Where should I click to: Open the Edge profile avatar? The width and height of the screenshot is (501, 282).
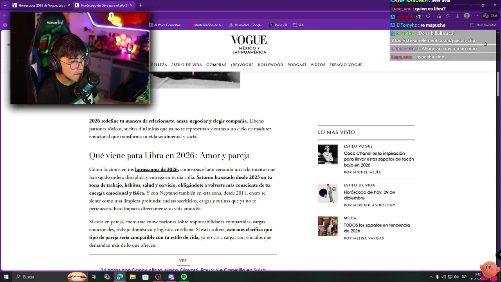pos(467,16)
